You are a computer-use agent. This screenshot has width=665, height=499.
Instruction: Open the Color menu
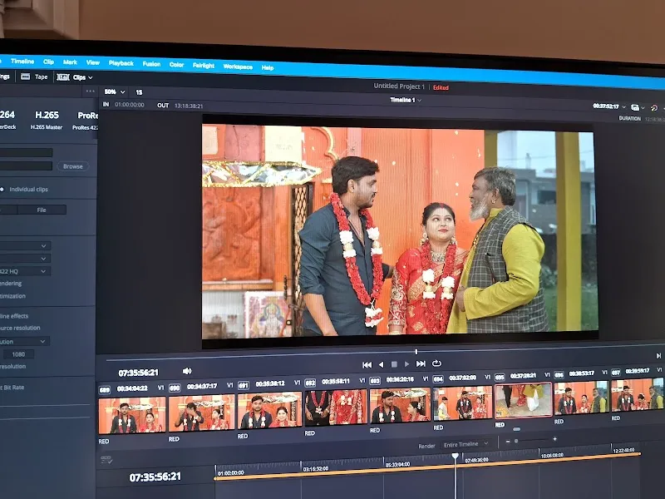click(176, 65)
